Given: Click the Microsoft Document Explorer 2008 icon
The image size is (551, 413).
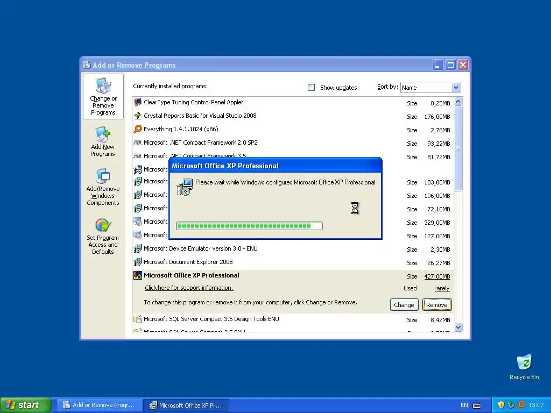Looking at the screenshot, I should (138, 262).
